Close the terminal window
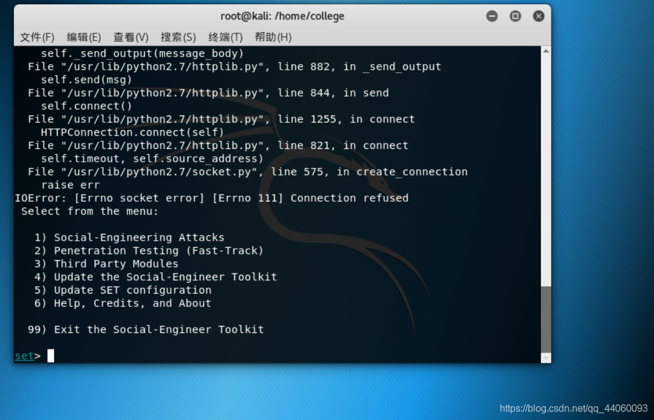654x420 pixels. [539, 16]
